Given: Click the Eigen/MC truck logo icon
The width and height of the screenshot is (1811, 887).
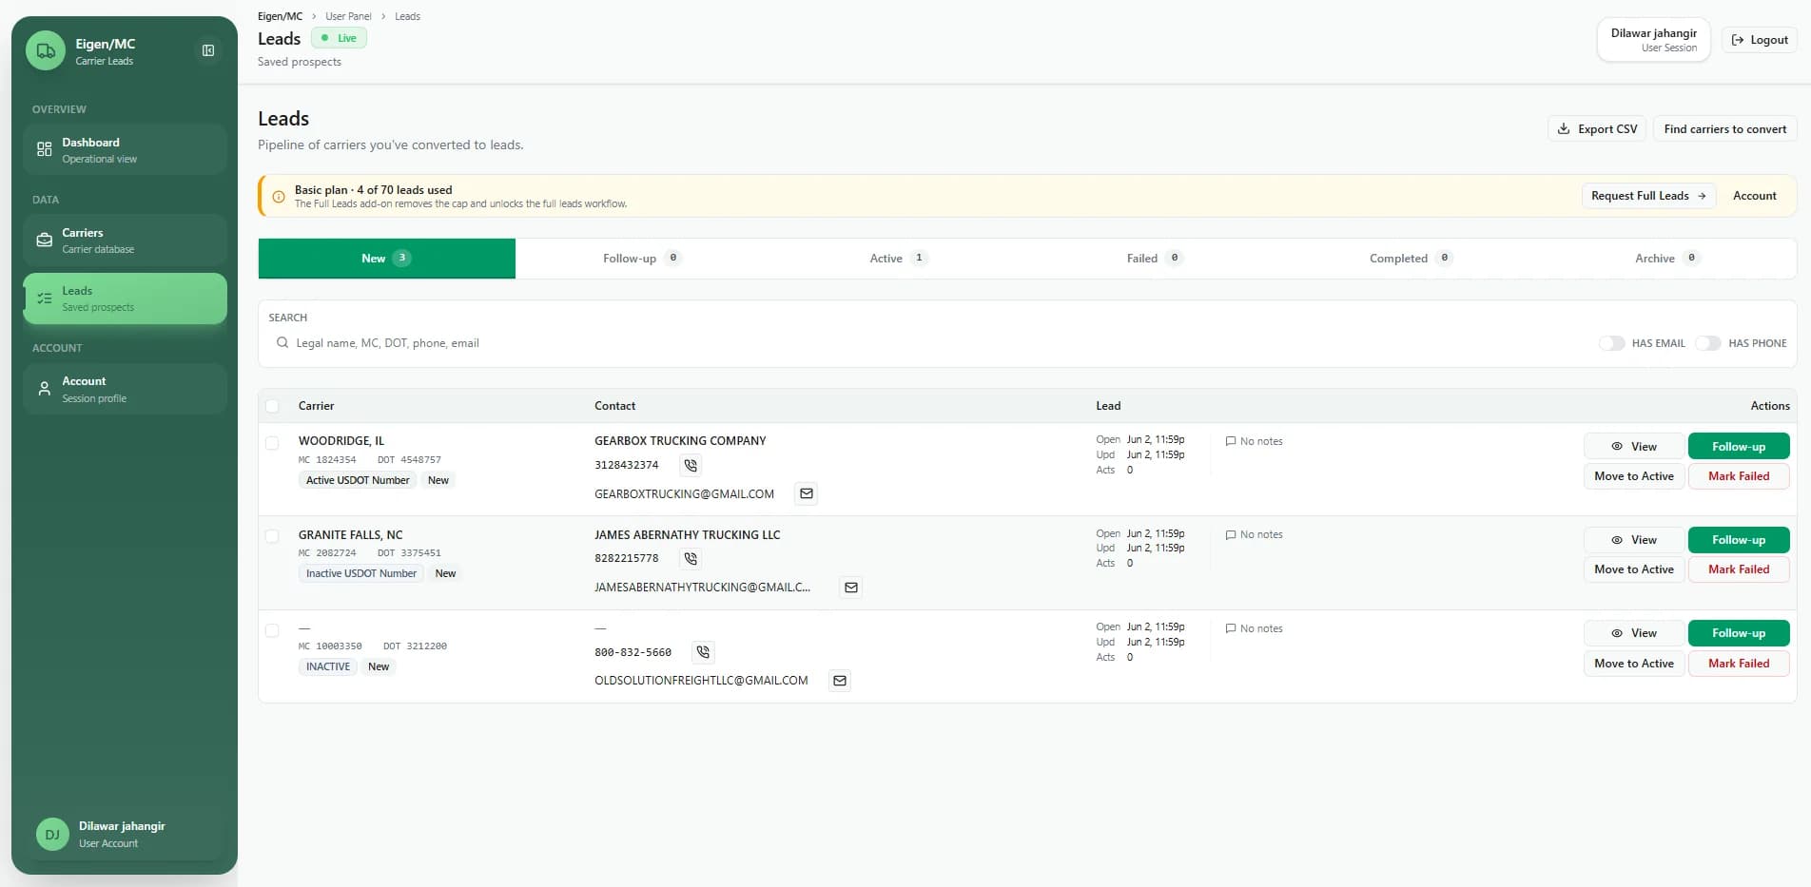Looking at the screenshot, I should click(x=46, y=51).
